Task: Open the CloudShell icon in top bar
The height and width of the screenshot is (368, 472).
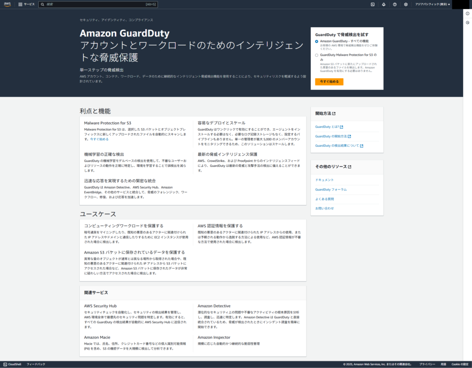Action: 372,5
